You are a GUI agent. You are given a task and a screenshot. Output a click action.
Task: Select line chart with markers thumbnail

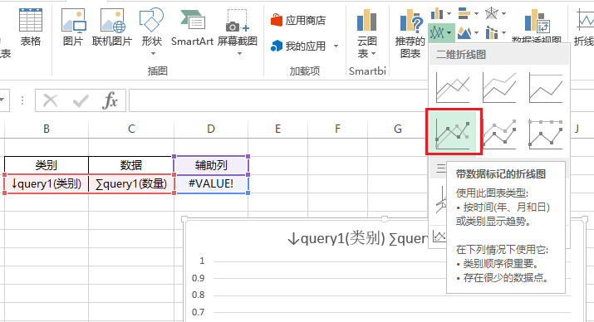(454, 132)
